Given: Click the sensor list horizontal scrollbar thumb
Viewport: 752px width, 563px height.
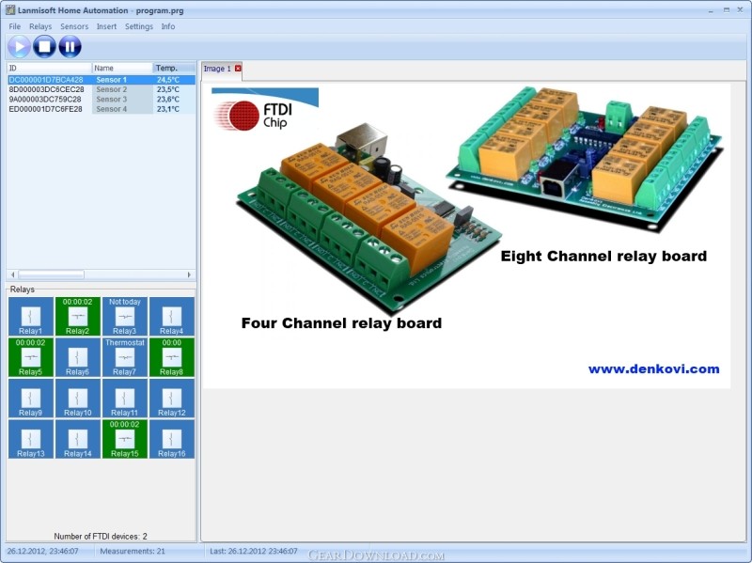Looking at the screenshot, I should tap(52, 274).
